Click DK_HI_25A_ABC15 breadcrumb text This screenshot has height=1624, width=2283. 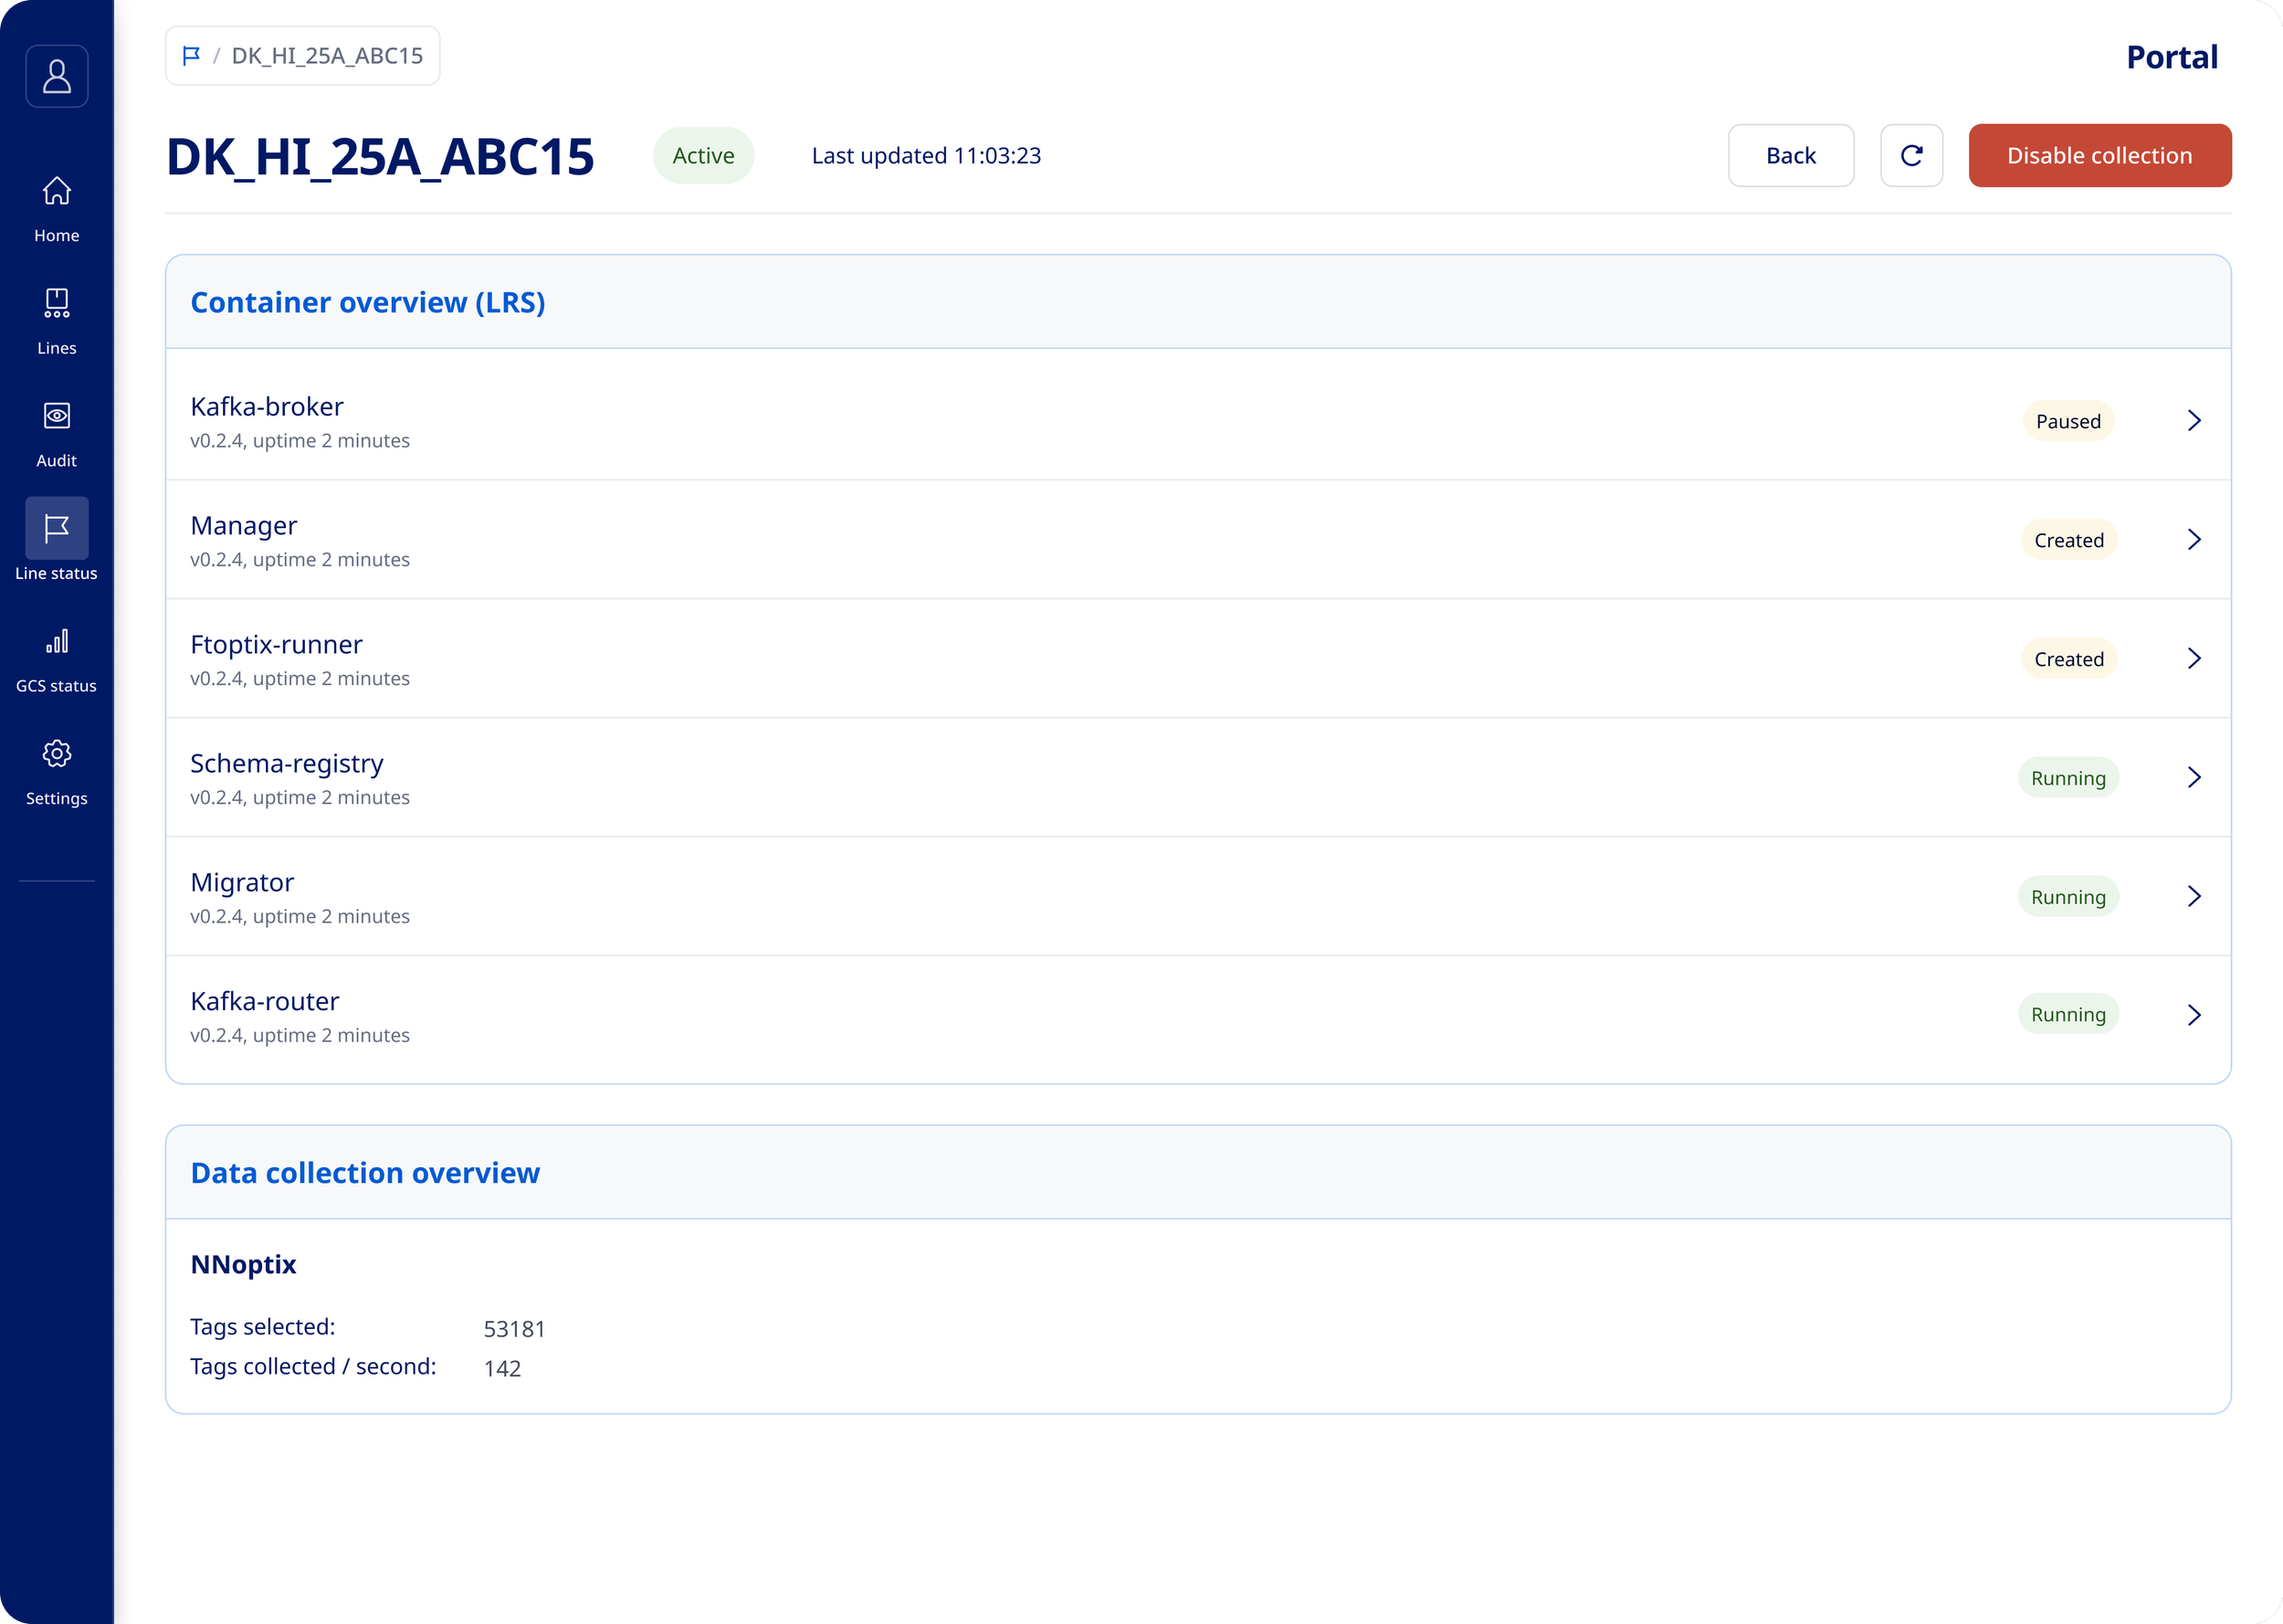(x=327, y=56)
